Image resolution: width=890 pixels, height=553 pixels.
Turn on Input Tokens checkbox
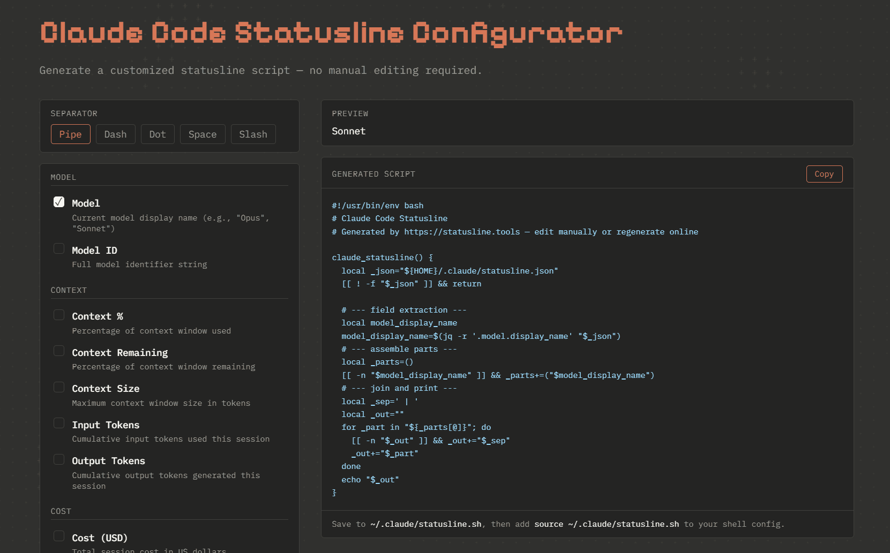click(x=59, y=423)
